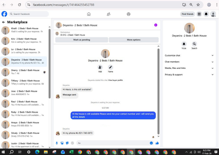Bookmark this page with the star

pos(198,5)
